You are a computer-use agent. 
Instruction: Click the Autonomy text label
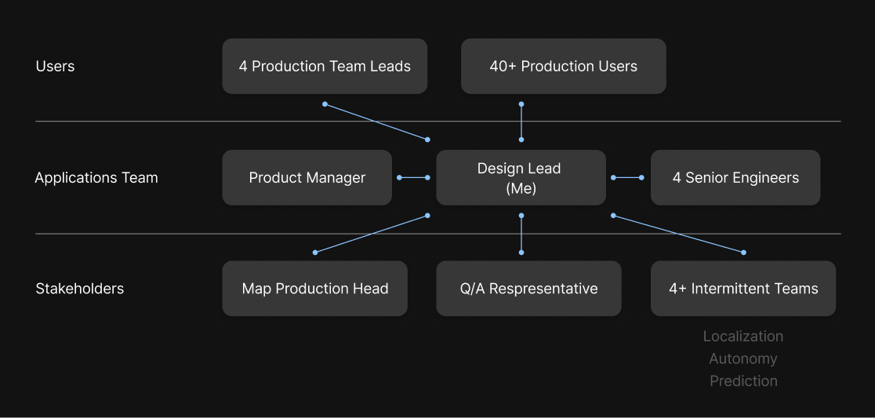tap(742, 358)
